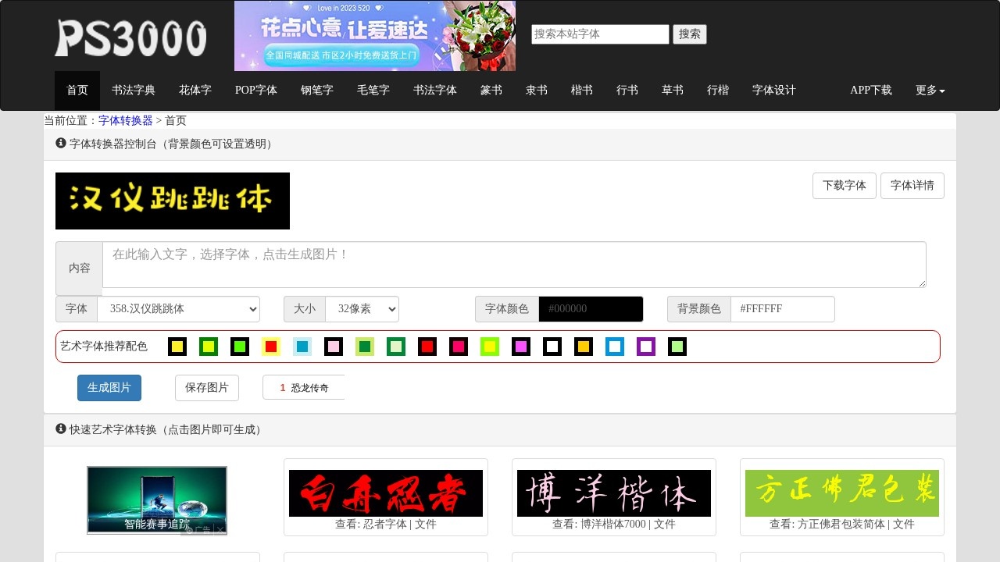The height and width of the screenshot is (562, 1000).
Task: Click info icon beside 快速艺术字体转换 heading
Action: [x=61, y=429]
